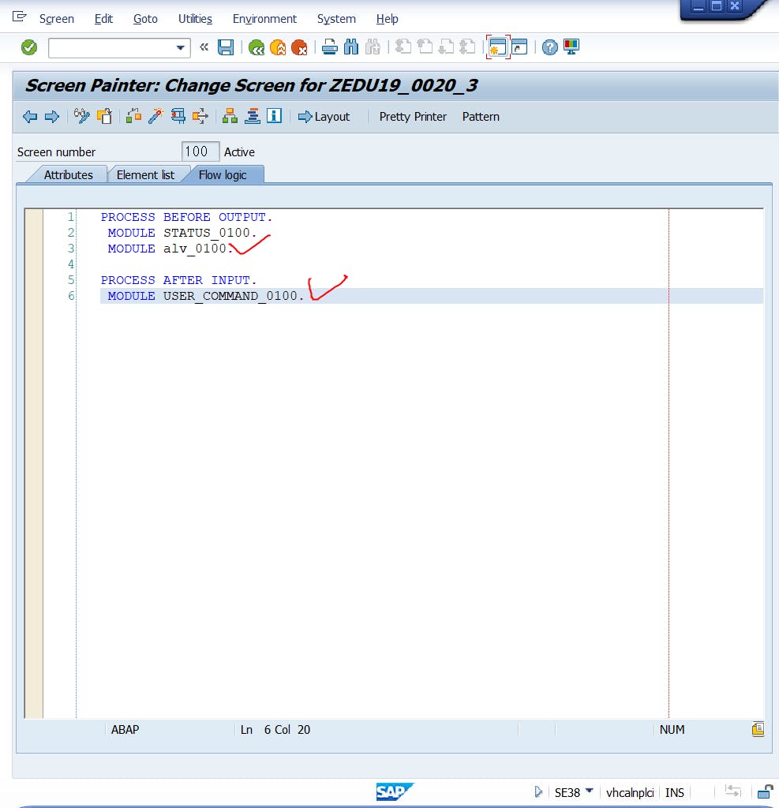Viewport: 779px width, 808px height.
Task: Click the Generate Shortcut icon
Action: [519, 47]
